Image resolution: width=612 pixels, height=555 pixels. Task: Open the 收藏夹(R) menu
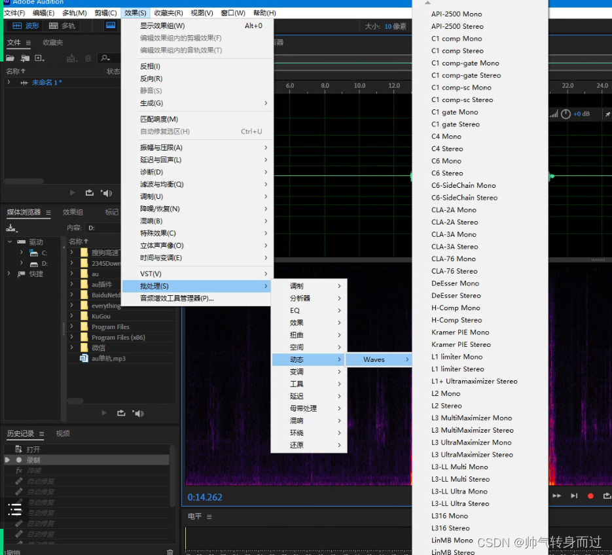(168, 13)
